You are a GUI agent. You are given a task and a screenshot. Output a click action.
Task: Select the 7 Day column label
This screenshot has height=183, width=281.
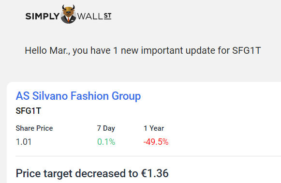click(106, 128)
